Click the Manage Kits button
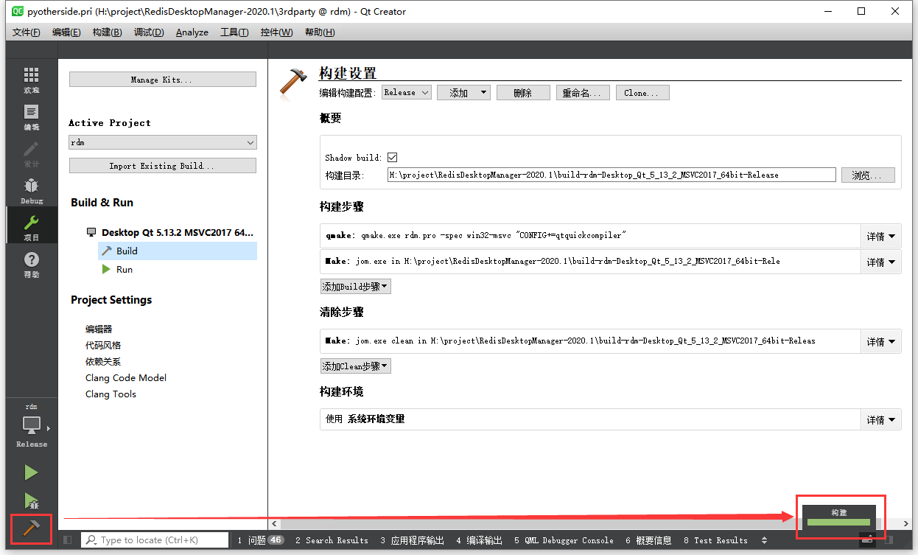918x555 pixels. coord(162,79)
